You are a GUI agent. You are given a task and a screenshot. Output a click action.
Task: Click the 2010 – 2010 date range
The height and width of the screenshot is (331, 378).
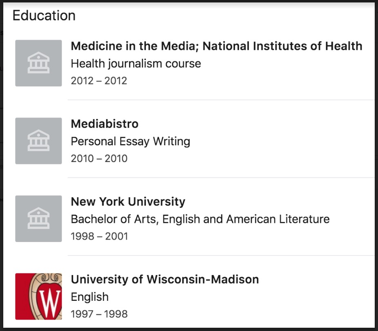click(99, 158)
